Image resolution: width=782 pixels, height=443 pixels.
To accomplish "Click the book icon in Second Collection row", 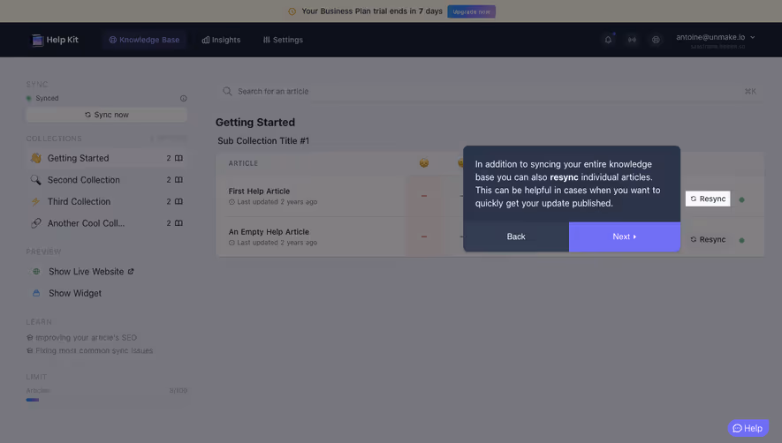I will [178, 180].
